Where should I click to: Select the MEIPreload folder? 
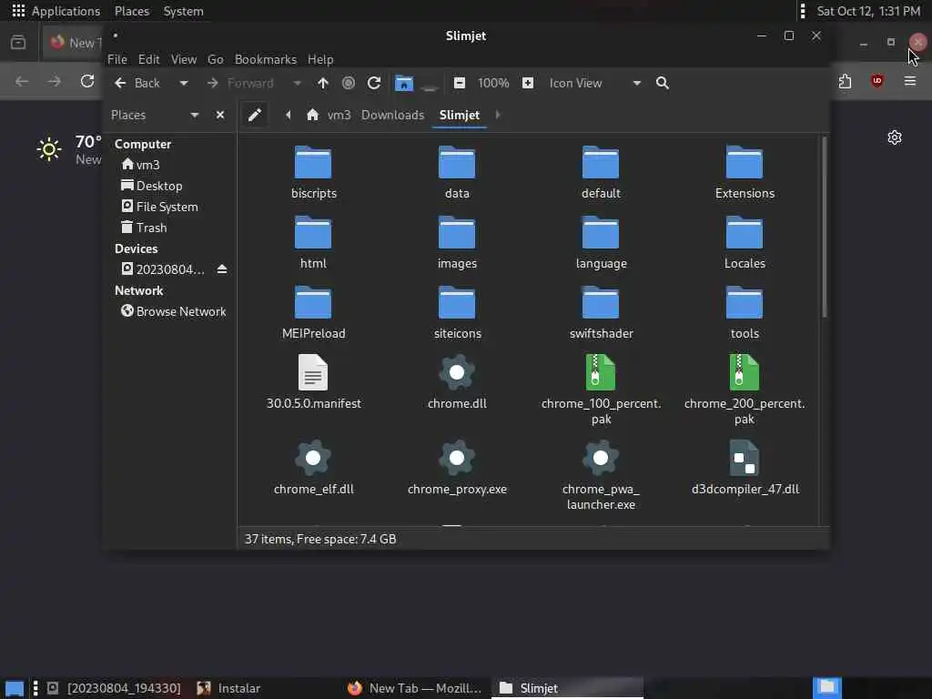click(313, 313)
